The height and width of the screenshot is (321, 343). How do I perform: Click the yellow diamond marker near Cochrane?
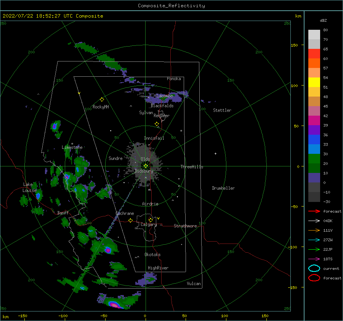click(x=131, y=221)
